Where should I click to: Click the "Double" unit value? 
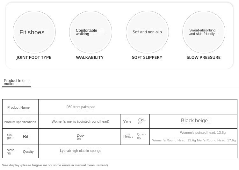point(80,137)
